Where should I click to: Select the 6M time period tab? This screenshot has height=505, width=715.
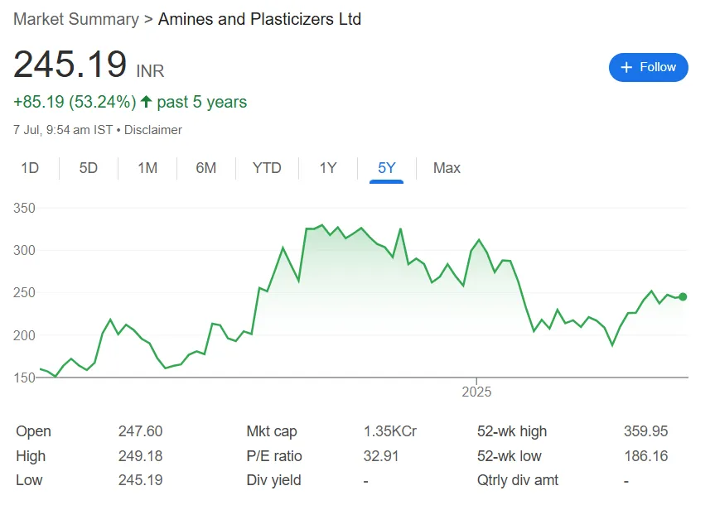206,168
